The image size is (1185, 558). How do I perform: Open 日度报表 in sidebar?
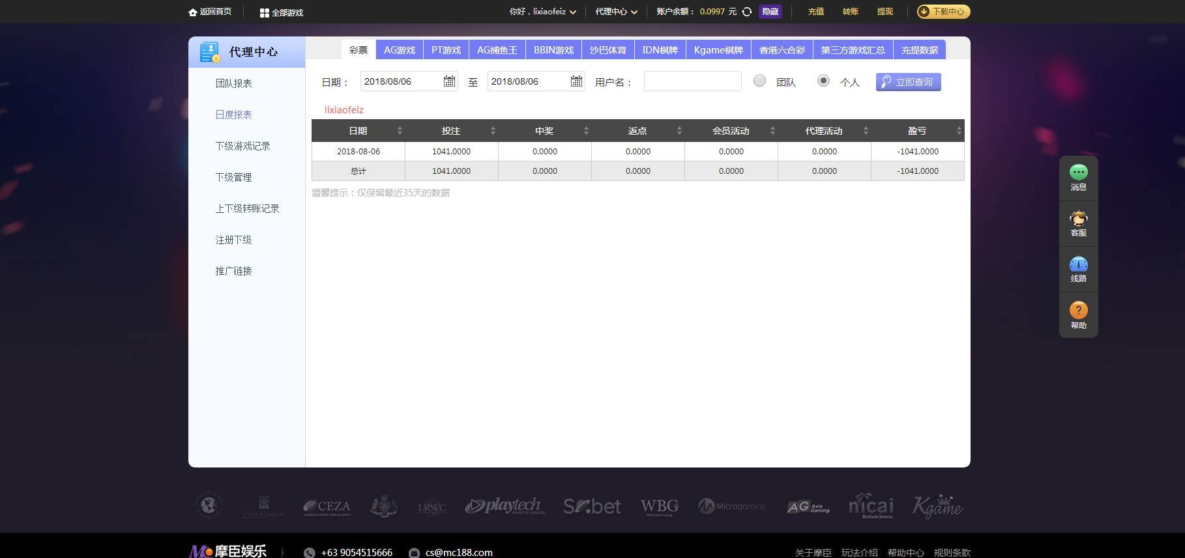(x=233, y=115)
